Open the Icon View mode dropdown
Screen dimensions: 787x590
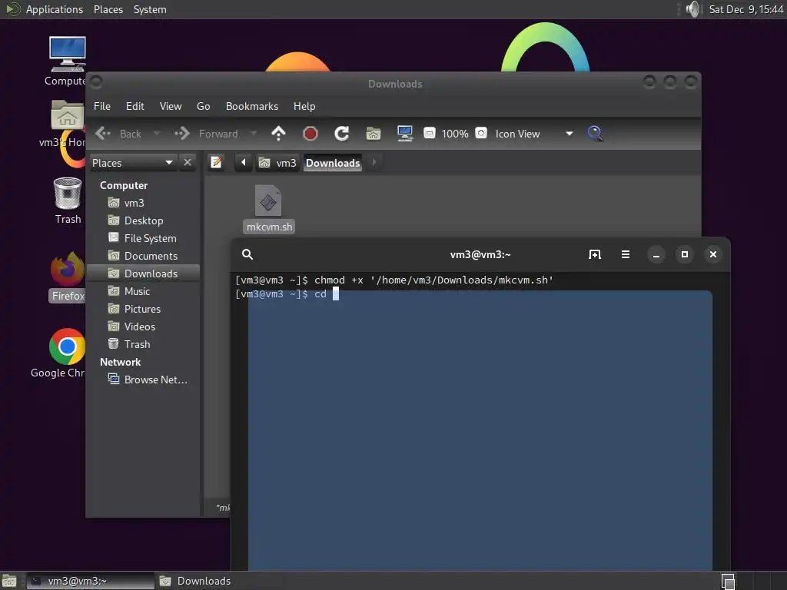(534, 134)
